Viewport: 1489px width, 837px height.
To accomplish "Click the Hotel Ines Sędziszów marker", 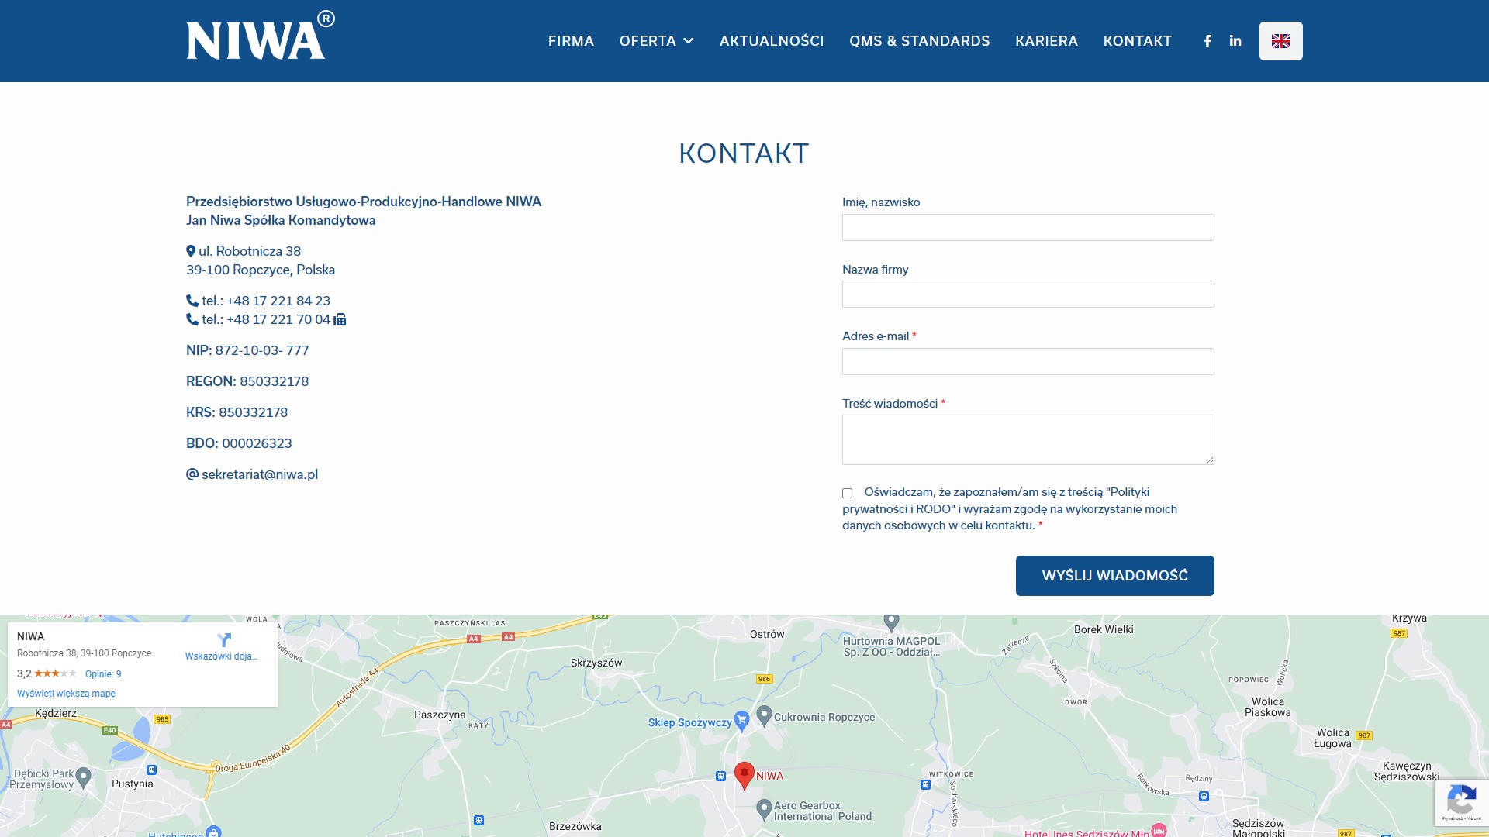I will [x=1159, y=830].
